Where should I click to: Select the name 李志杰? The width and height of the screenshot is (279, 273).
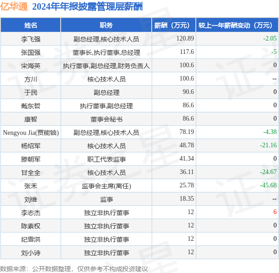click(x=31, y=213)
